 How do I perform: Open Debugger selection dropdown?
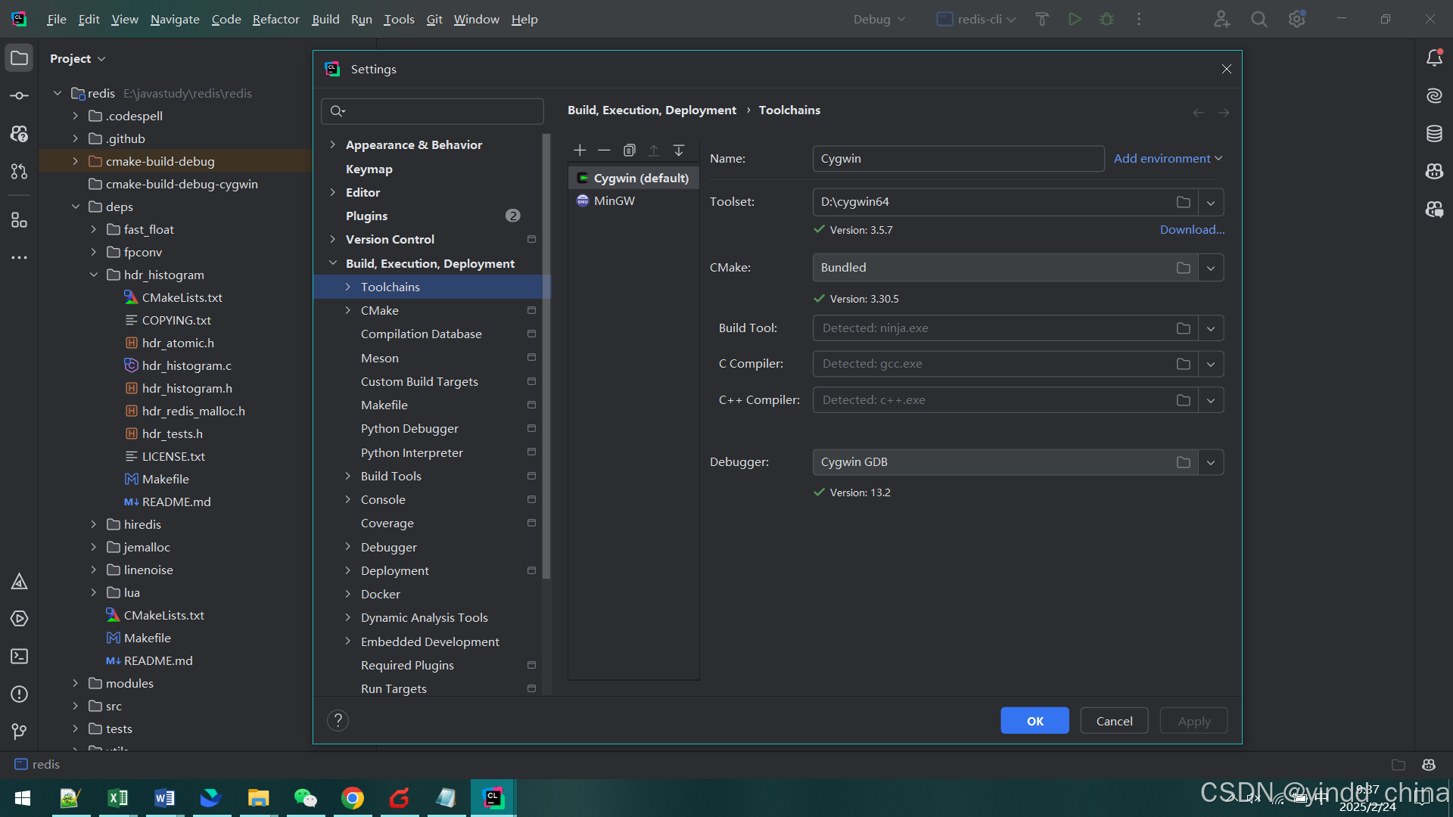[x=1211, y=462]
